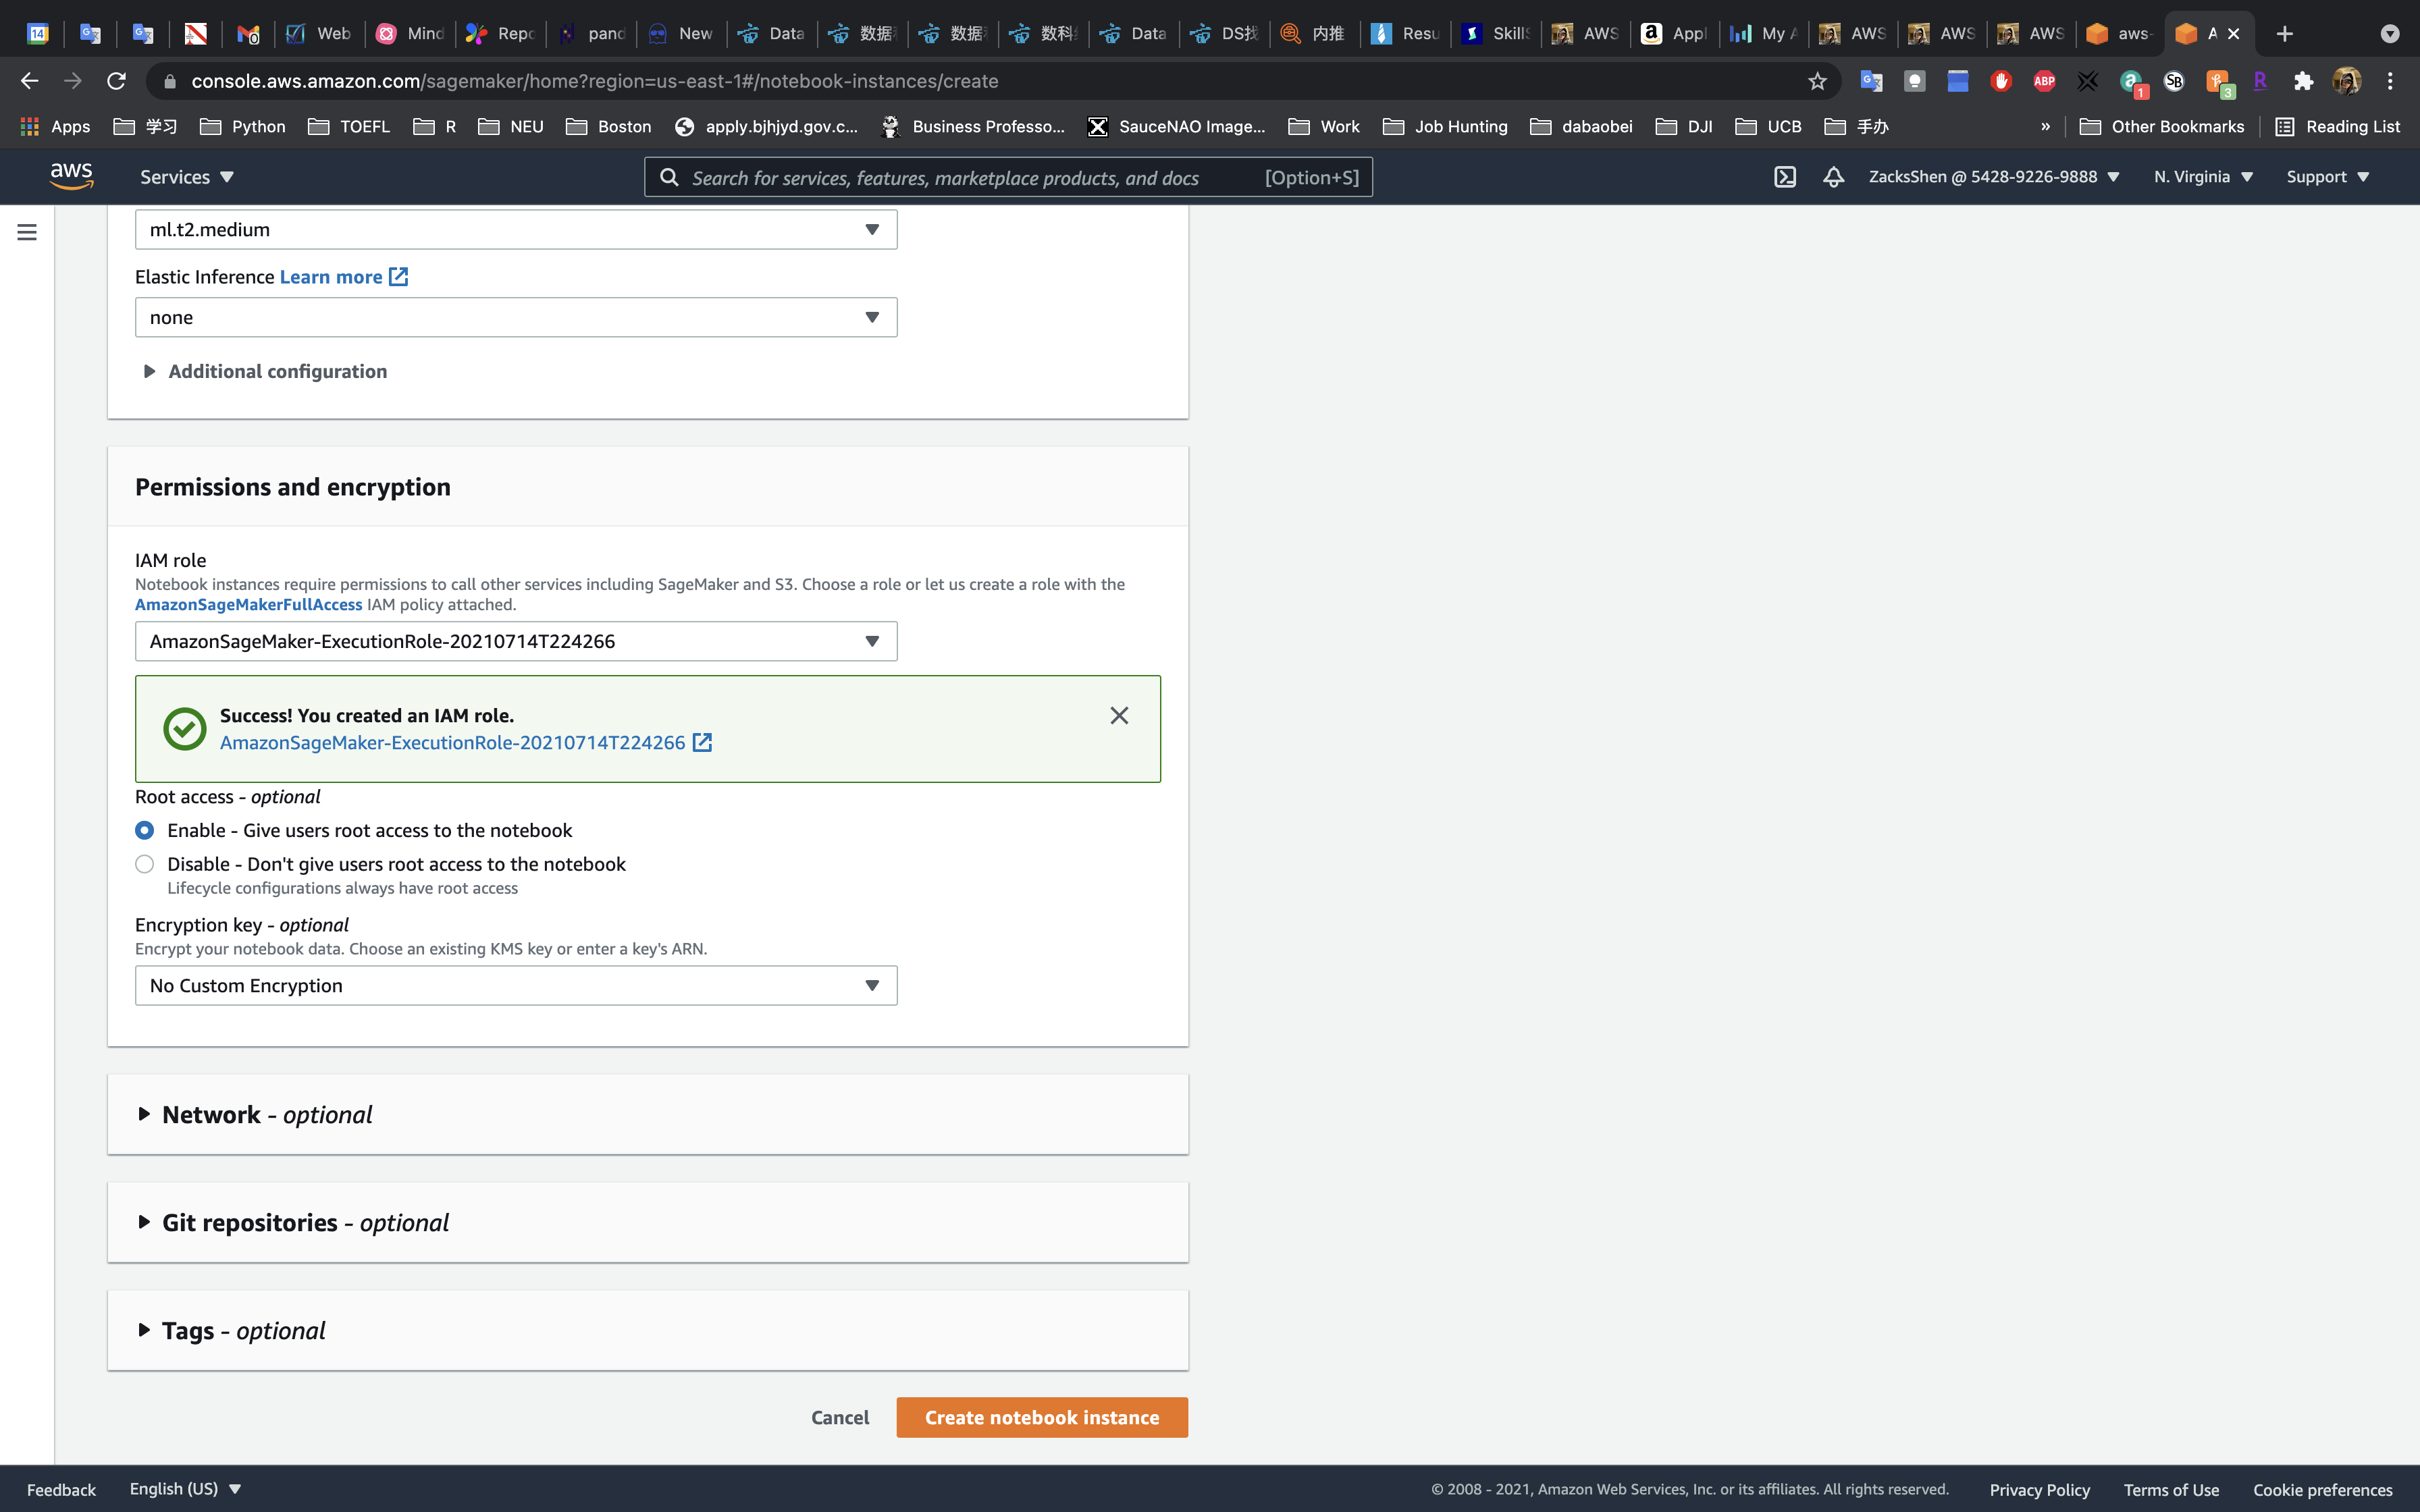The image size is (2420, 1512).
Task: Select Disable root access radio button
Action: (145, 864)
